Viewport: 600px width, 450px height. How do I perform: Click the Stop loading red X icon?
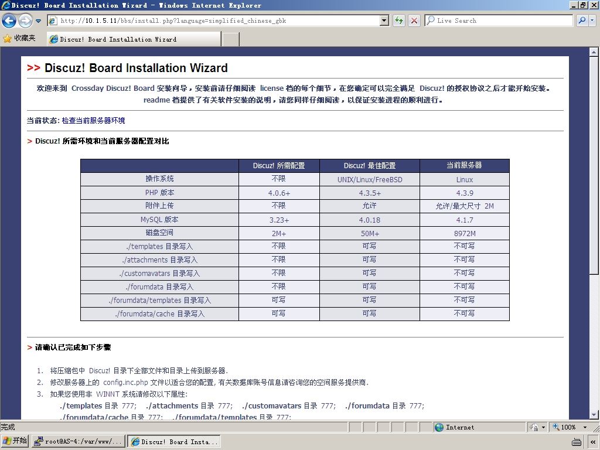click(414, 21)
